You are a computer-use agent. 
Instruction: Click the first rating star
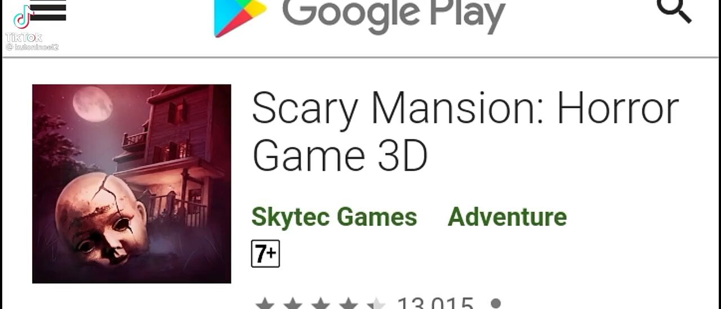coord(265,304)
